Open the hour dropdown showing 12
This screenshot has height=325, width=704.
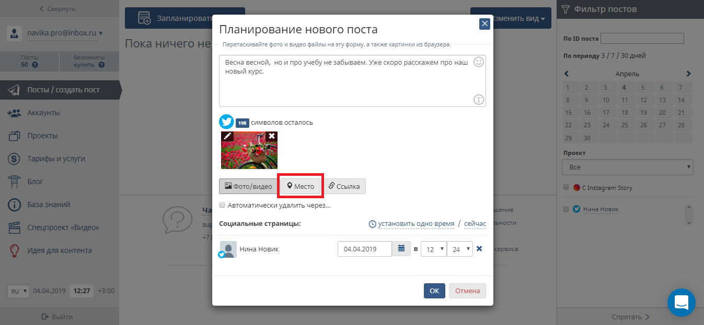(x=433, y=249)
